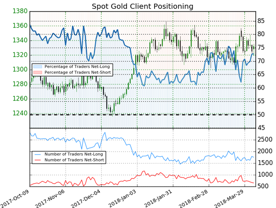The height and width of the screenshot is (208, 276).
Task: Click the 80 percent axis label
Action: coord(261,34)
